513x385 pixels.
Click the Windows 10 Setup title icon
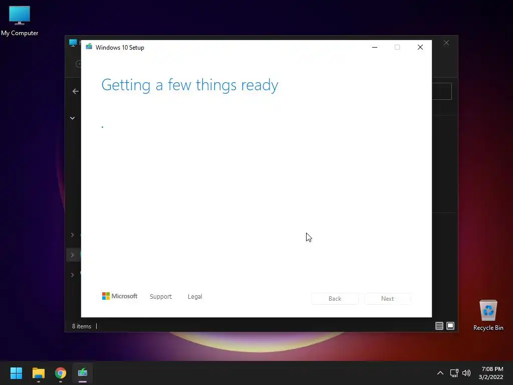89,47
